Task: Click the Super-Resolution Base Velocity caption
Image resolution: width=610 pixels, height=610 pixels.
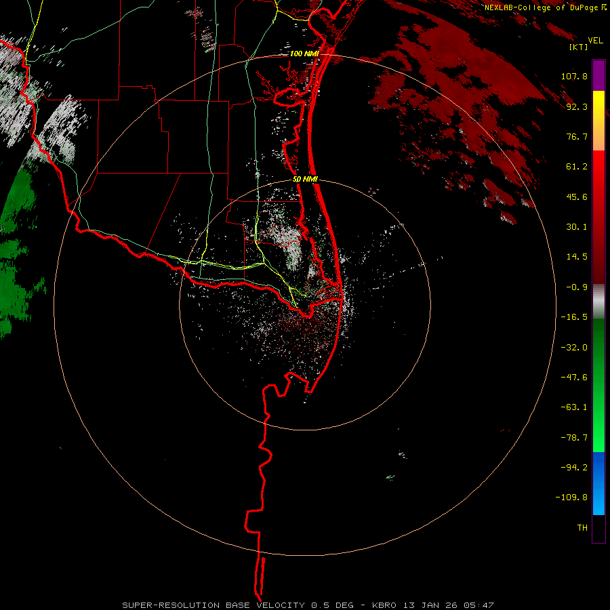Action: click(x=308, y=605)
